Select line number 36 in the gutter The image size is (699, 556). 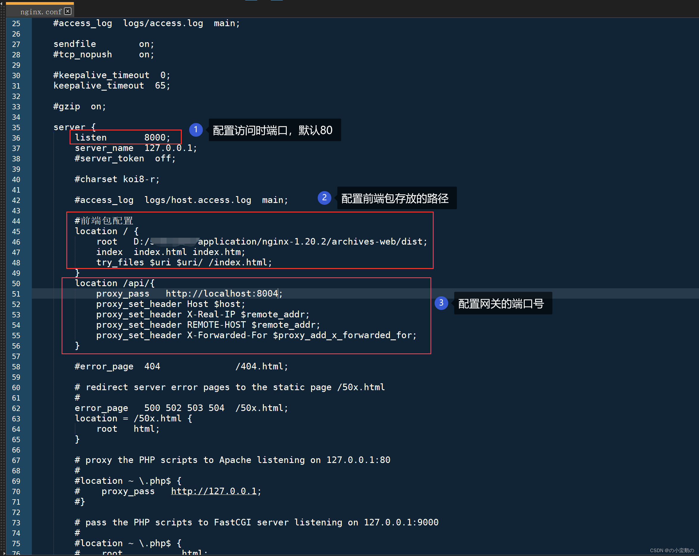16,138
